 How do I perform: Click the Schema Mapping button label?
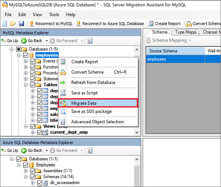point(169,40)
